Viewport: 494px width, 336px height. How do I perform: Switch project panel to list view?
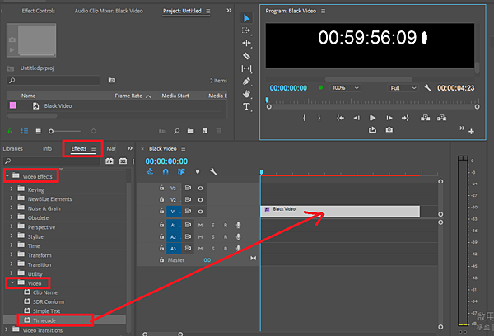(x=22, y=131)
